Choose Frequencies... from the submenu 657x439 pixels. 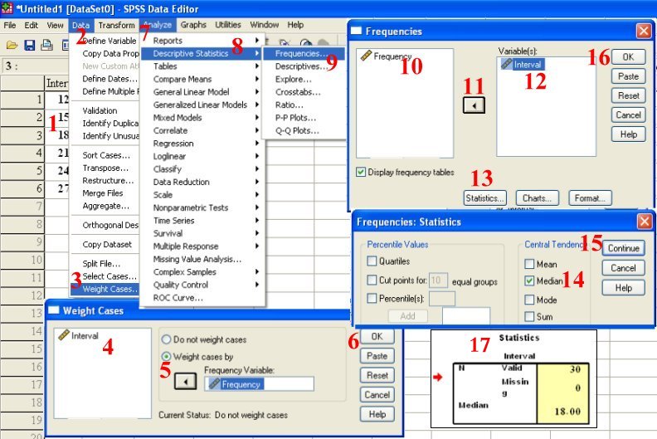[304, 53]
